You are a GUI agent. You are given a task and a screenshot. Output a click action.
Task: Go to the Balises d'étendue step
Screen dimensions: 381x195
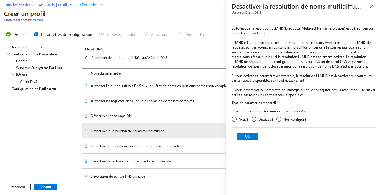coord(121,34)
